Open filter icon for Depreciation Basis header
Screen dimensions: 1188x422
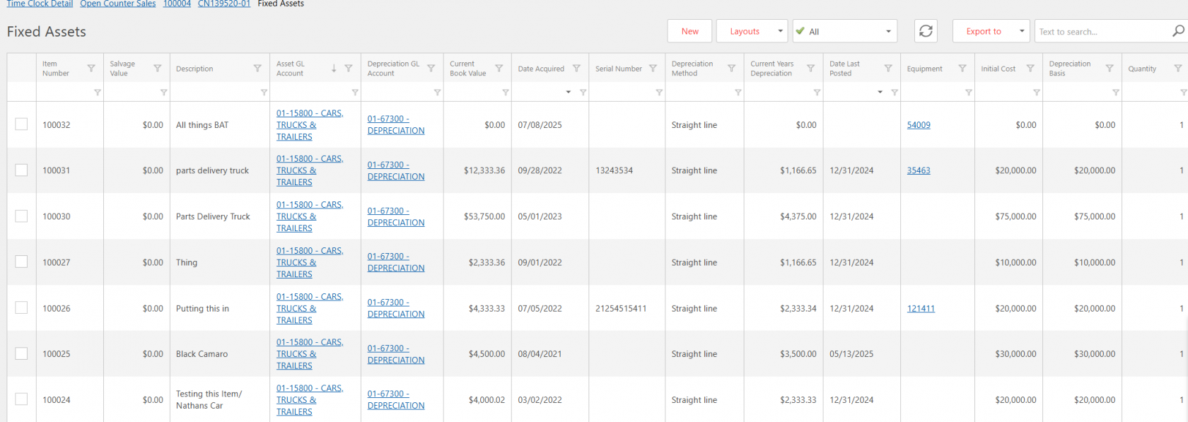pos(1110,69)
